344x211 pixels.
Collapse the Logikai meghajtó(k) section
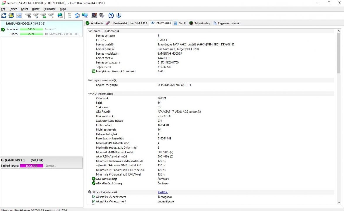(90, 80)
